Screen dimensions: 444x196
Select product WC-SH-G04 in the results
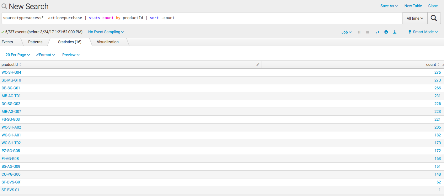click(11, 72)
